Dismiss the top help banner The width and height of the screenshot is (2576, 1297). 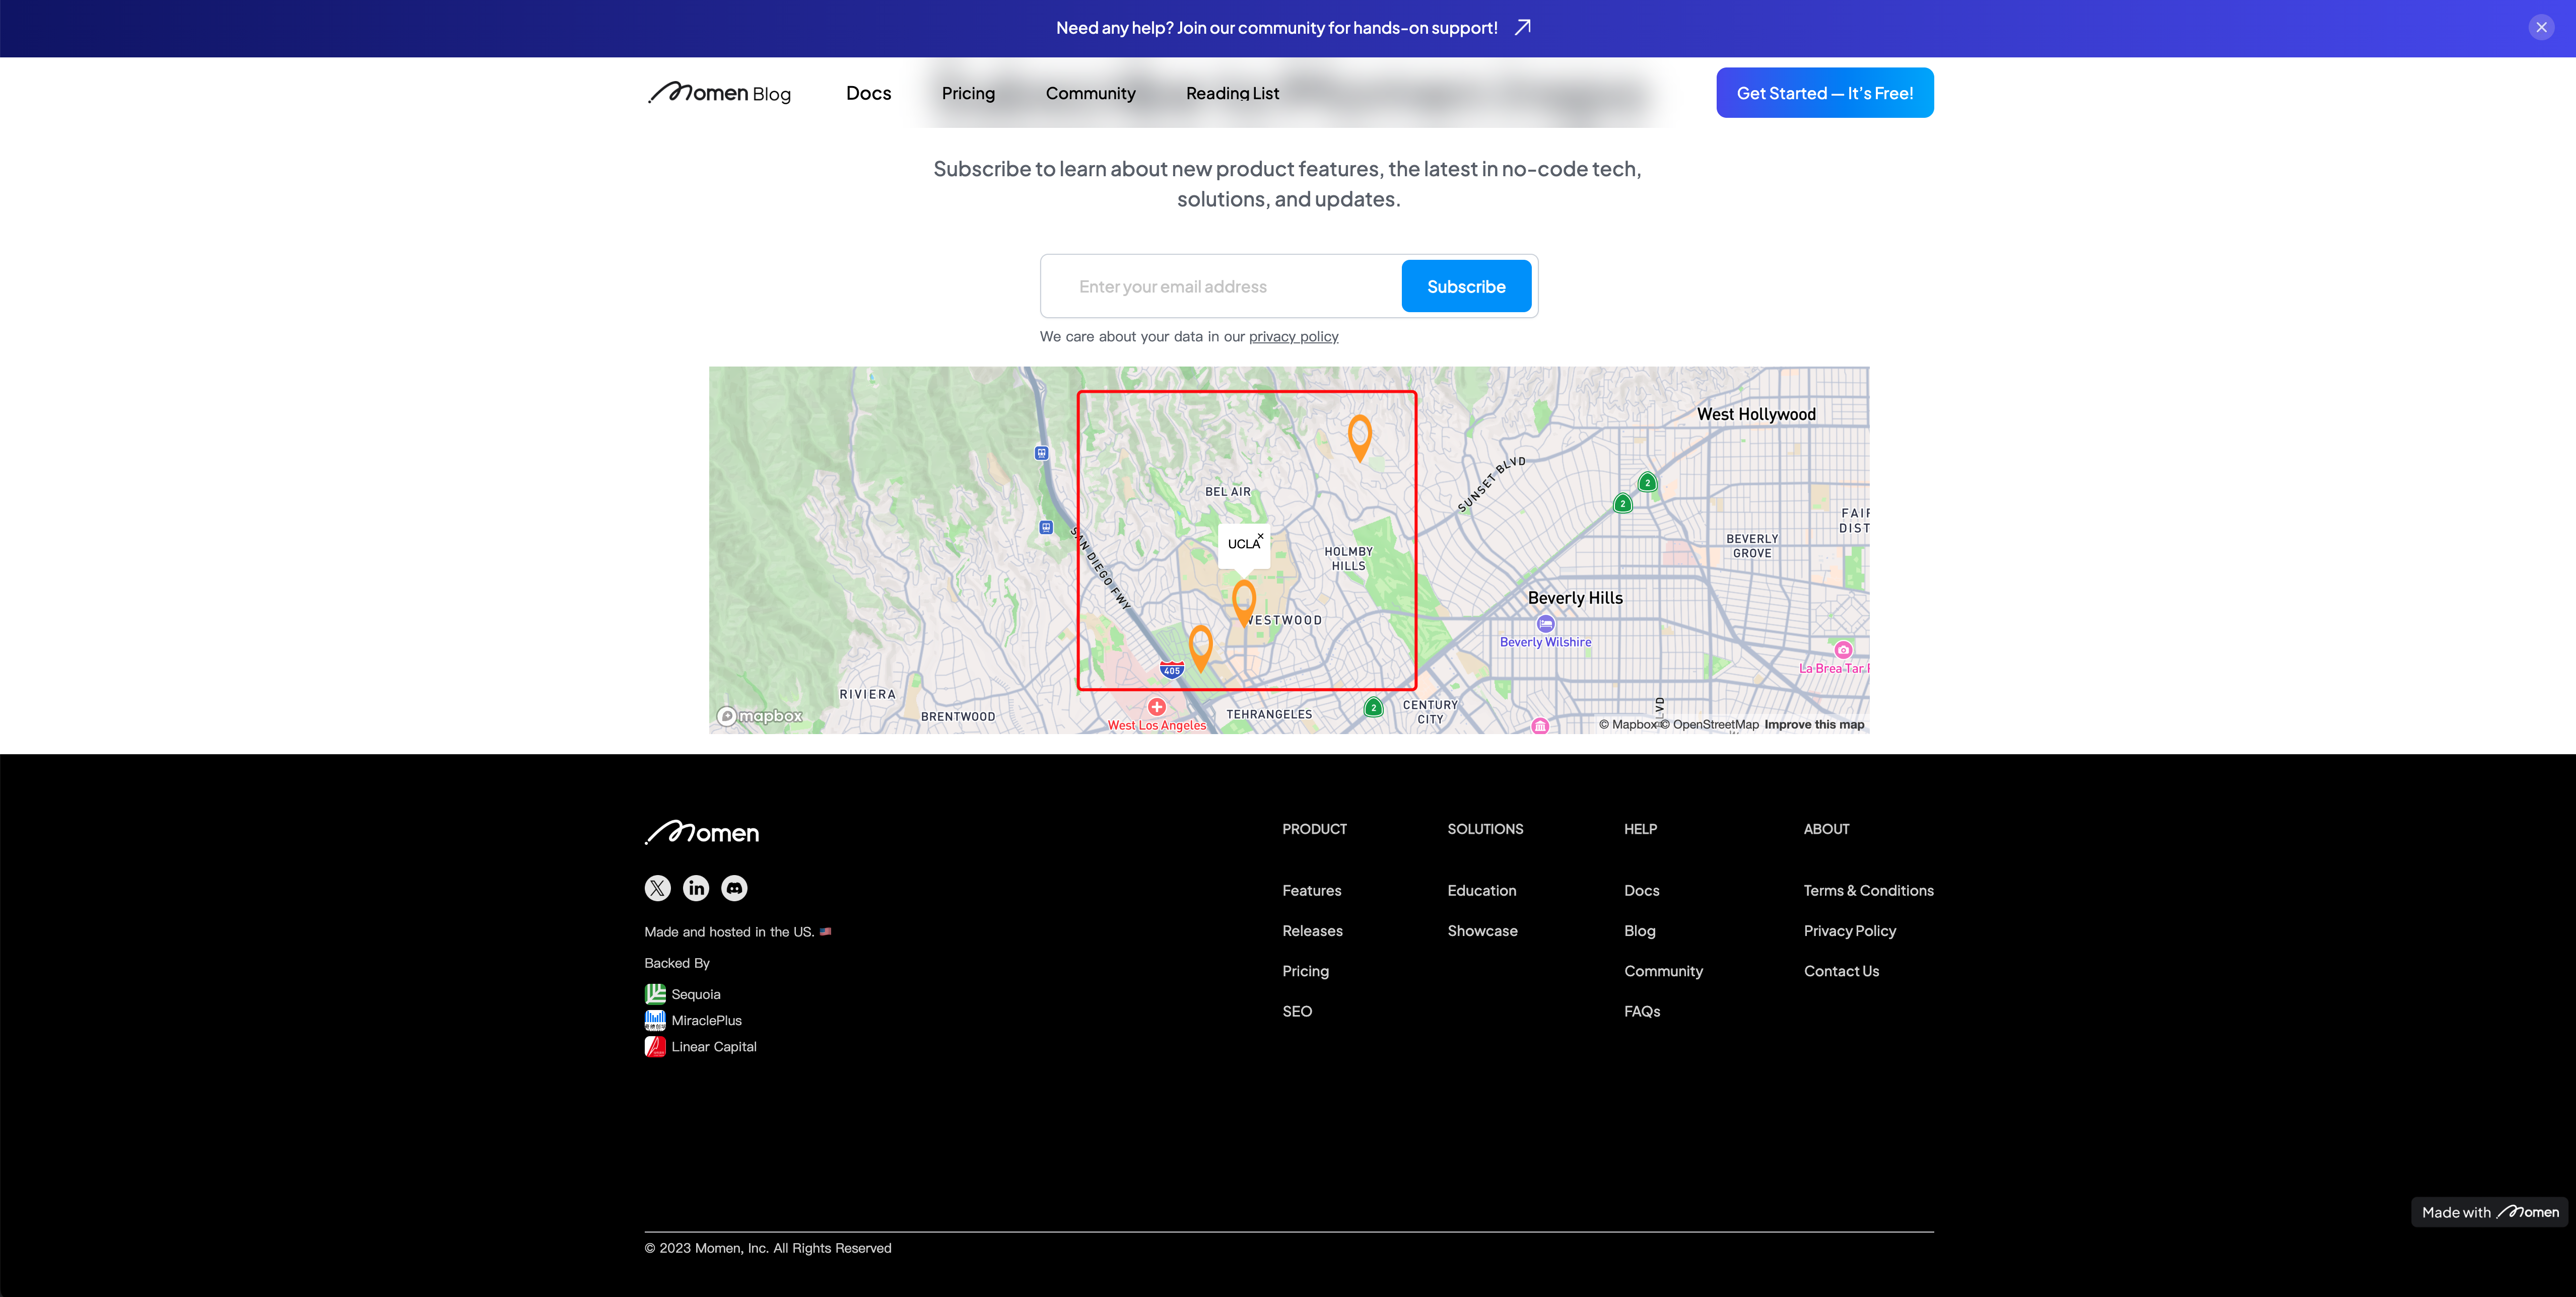(x=2541, y=28)
